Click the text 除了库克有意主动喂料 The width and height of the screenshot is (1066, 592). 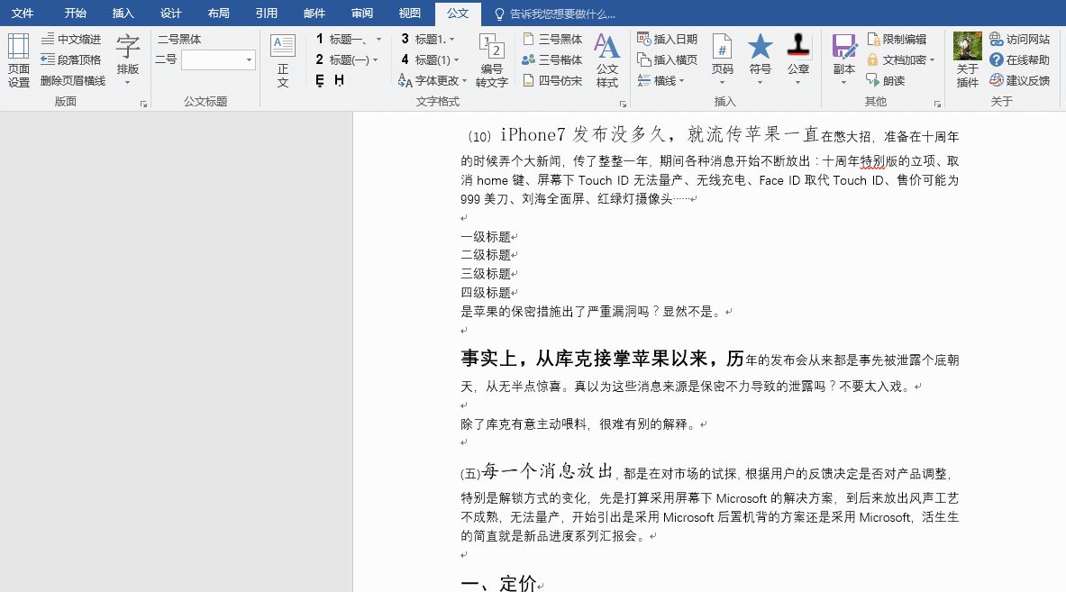pyautogui.click(x=524, y=424)
